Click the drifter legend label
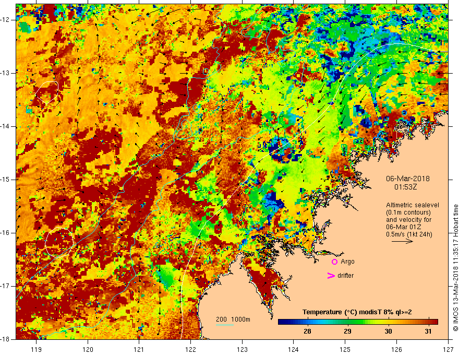 click(x=345, y=276)
